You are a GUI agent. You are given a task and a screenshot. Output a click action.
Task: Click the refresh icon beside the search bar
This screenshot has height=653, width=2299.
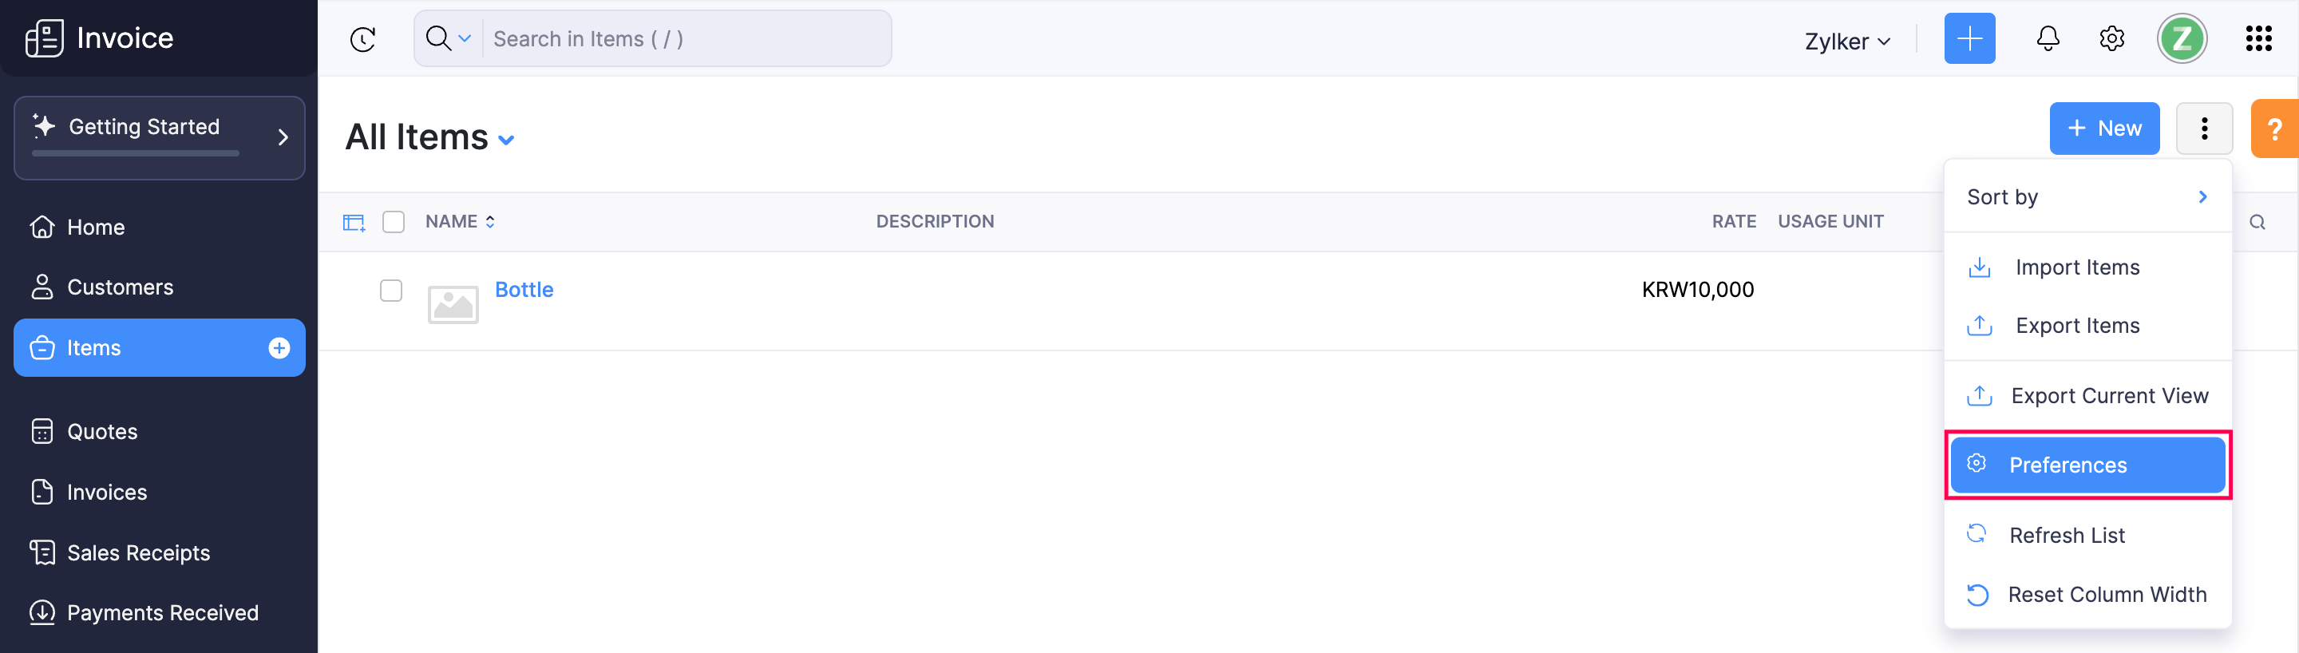362,38
